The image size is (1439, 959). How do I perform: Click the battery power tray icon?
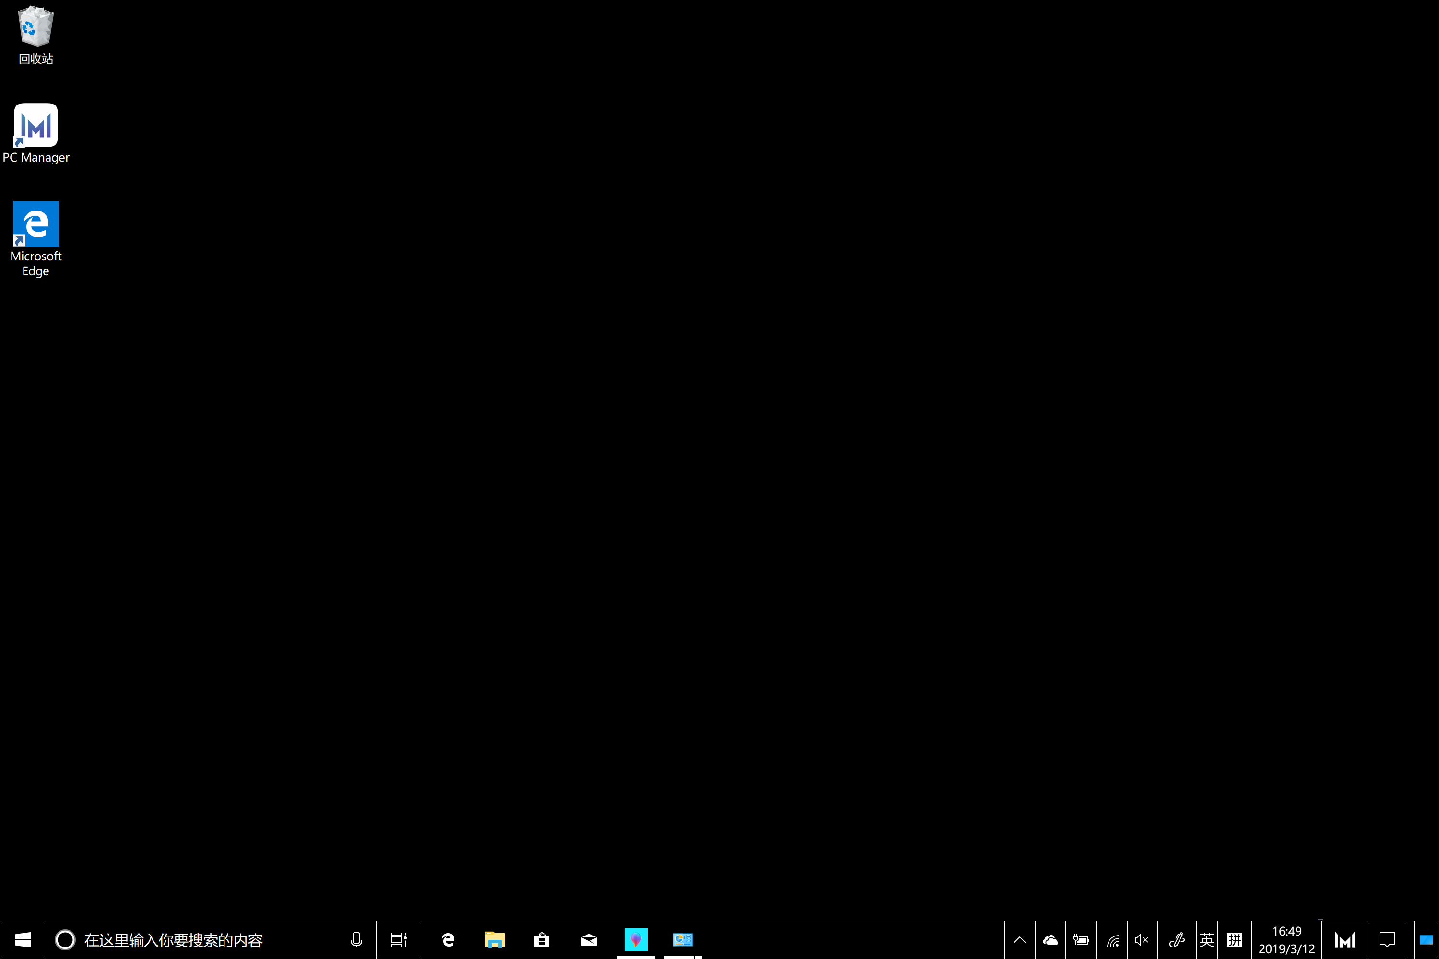(x=1081, y=939)
